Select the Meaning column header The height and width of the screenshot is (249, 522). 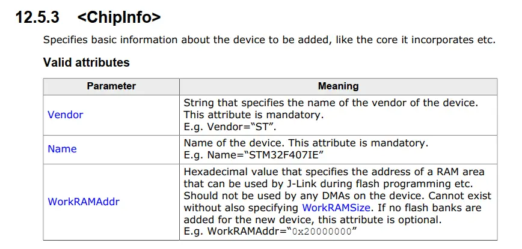click(338, 86)
